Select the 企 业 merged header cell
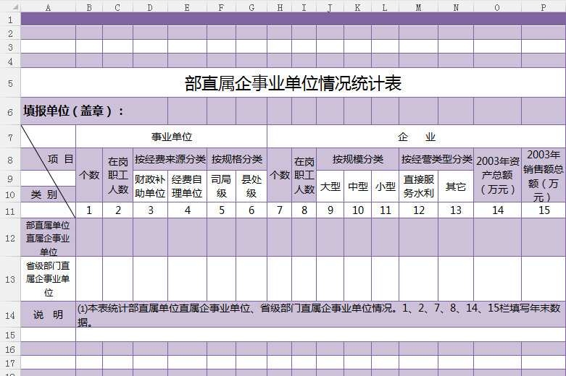The width and height of the screenshot is (566, 376). click(x=416, y=136)
